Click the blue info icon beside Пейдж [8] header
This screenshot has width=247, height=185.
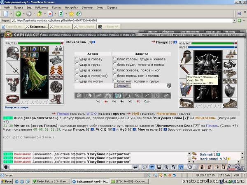click(x=175, y=42)
